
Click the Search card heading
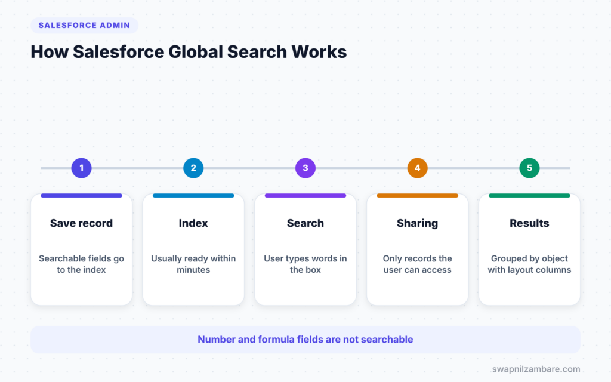pyautogui.click(x=305, y=223)
